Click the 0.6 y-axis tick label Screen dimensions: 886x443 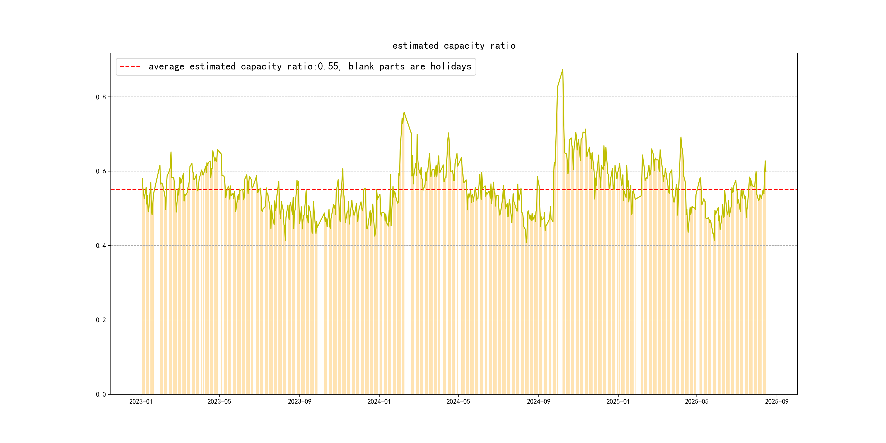101,171
